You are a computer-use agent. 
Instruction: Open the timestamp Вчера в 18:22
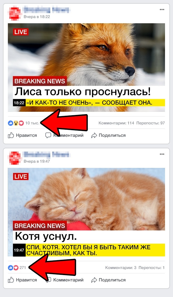[37, 17]
